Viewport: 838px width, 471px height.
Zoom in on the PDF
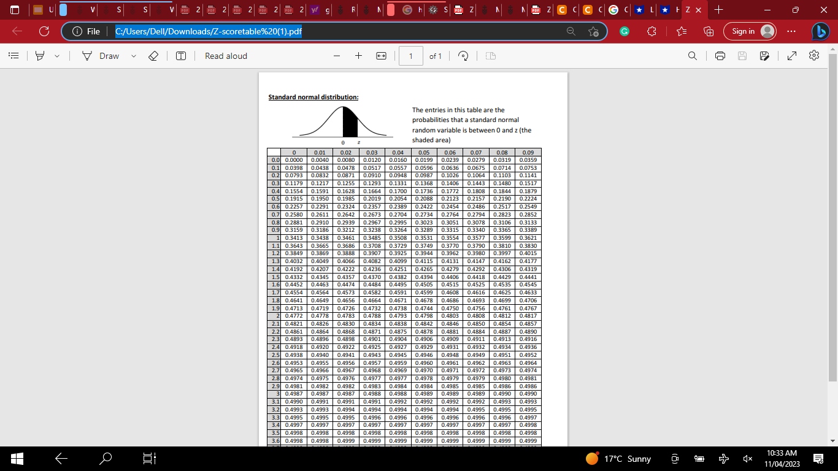click(358, 56)
